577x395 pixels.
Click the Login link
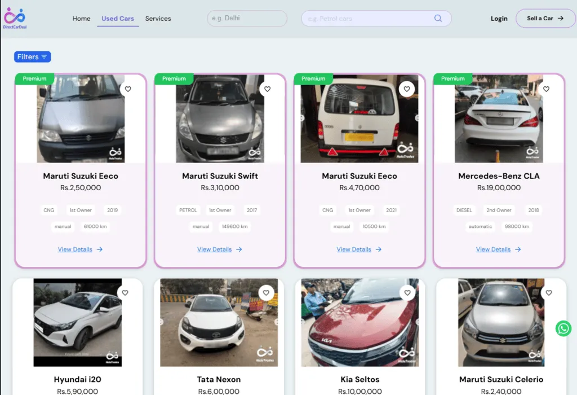499,19
